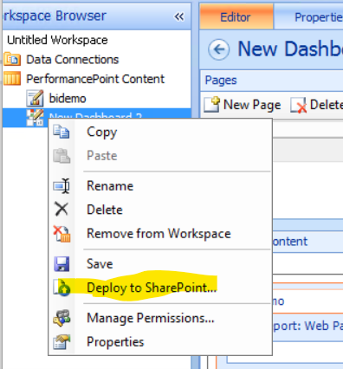Select bidemo in workspace tree
The image size is (343, 369).
pos(68,99)
